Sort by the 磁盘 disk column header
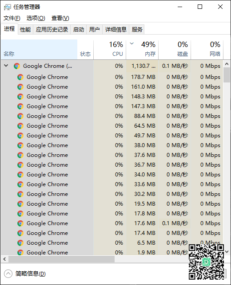This screenshot has height=285, width=231. pyautogui.click(x=175, y=49)
